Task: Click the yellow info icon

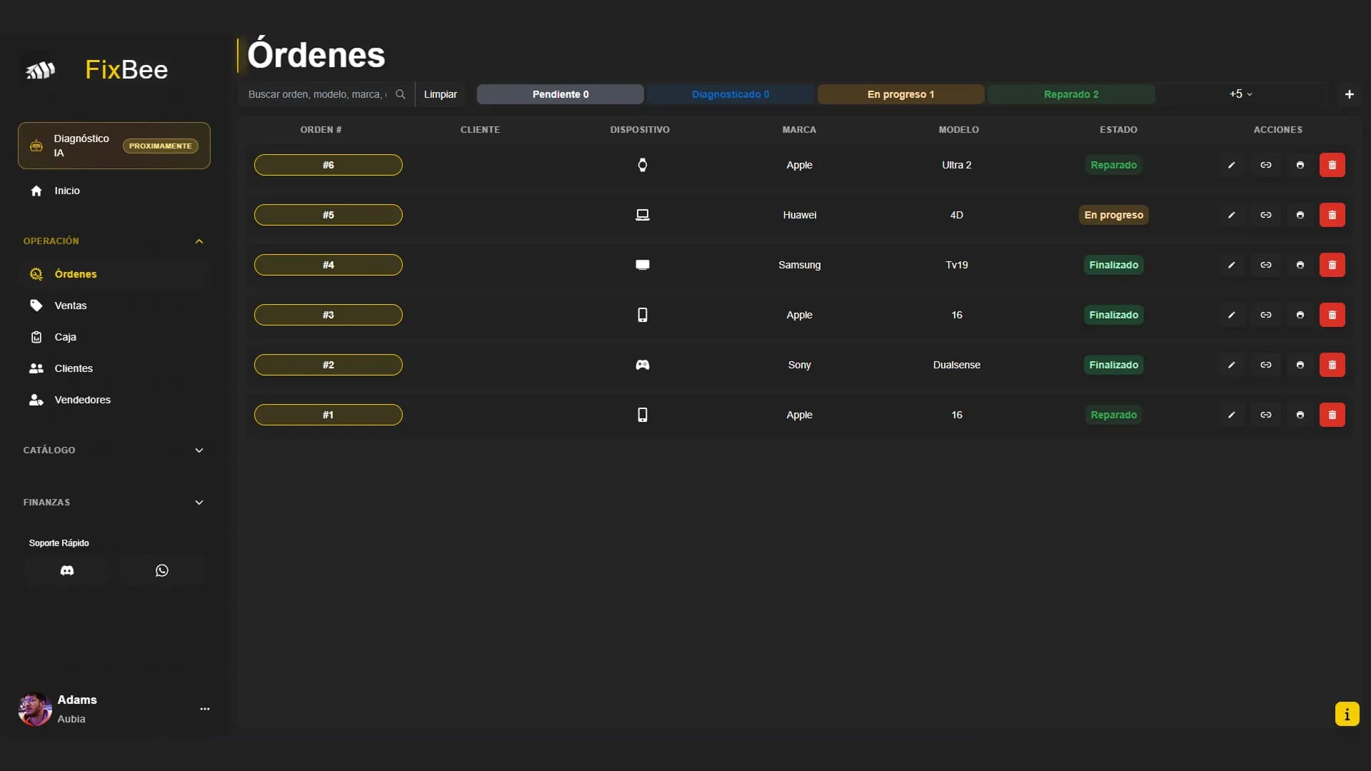Action: point(1347,714)
